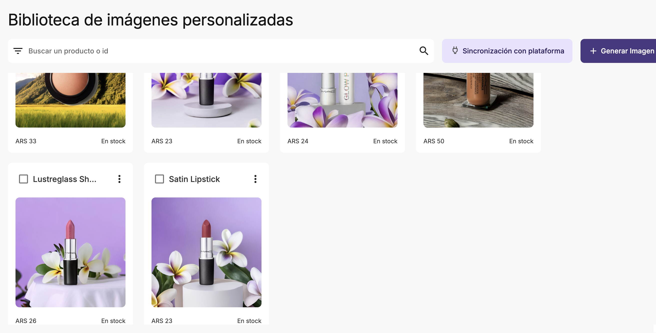
Task: Click the Satin Lipstick product title
Action: (x=194, y=179)
